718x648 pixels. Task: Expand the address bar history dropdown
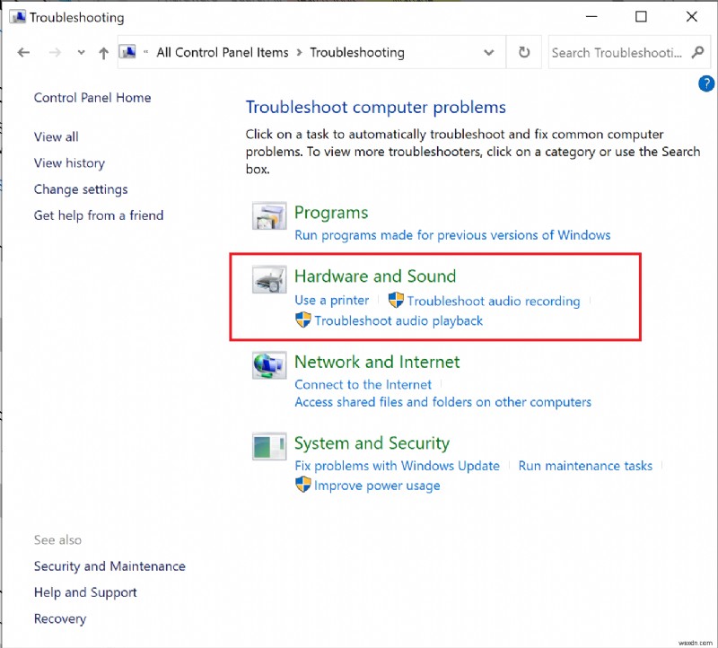coord(488,53)
